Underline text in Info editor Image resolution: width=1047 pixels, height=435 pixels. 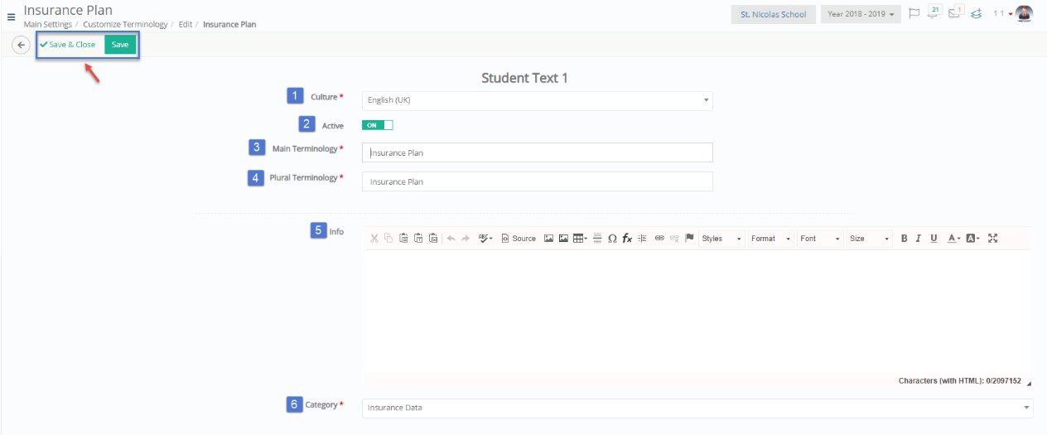[x=934, y=239]
